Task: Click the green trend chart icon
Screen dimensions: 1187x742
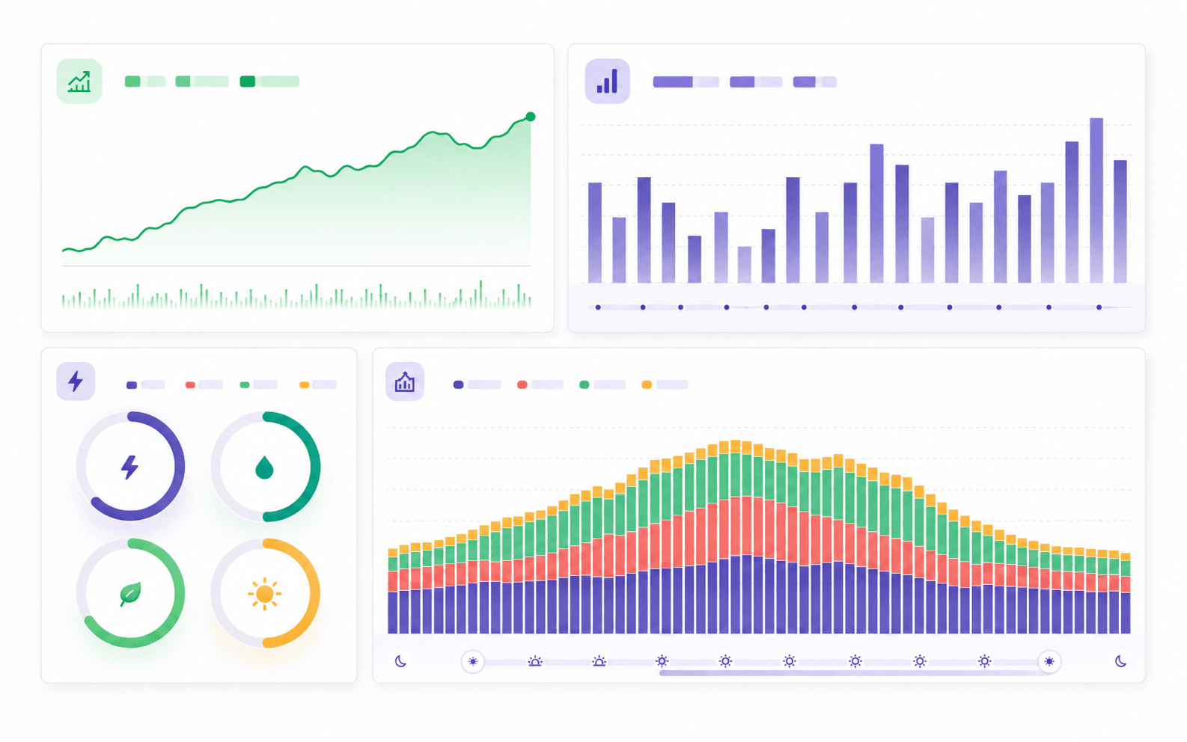Action: 79,81
